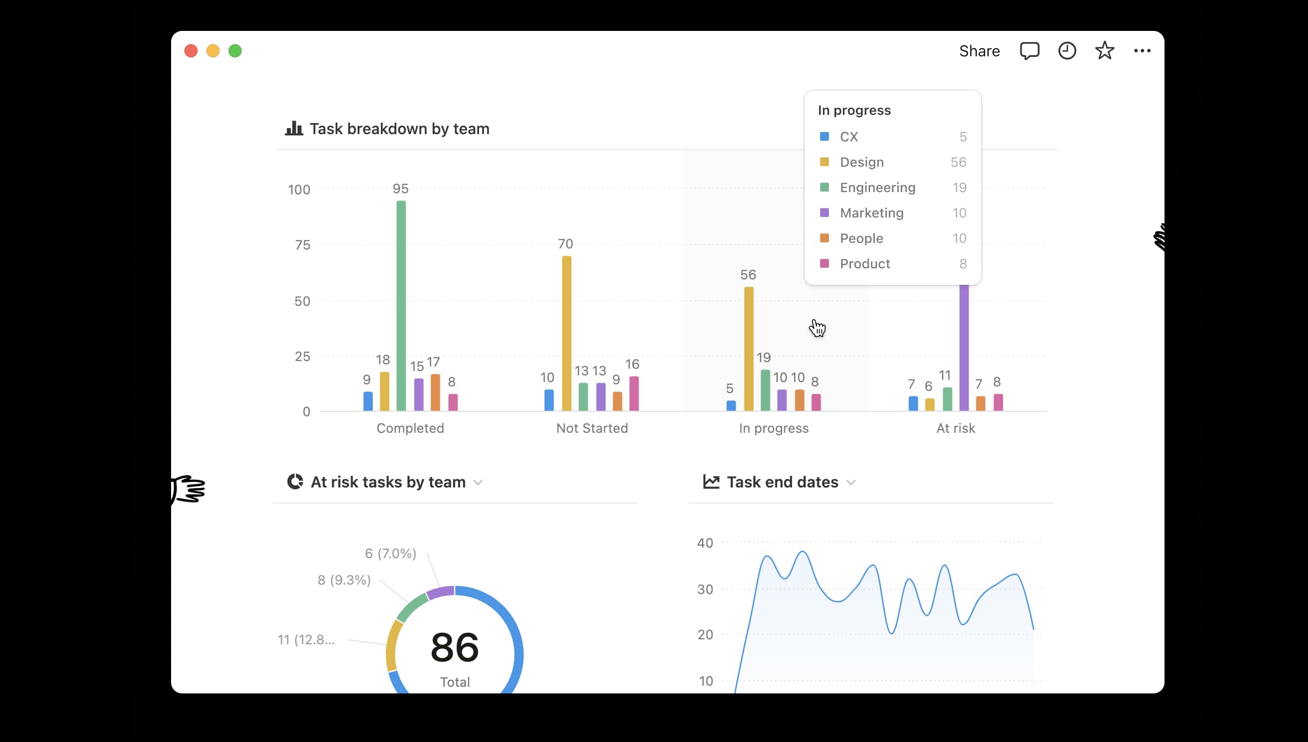Open the comments speech bubble icon

tap(1029, 51)
